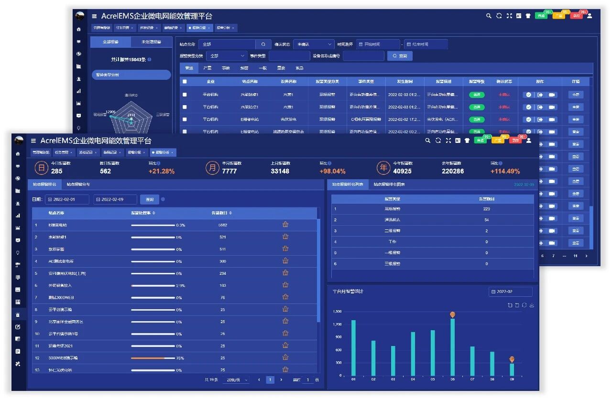Click the 2022-02-01 start date field

pyautogui.click(x=67, y=199)
